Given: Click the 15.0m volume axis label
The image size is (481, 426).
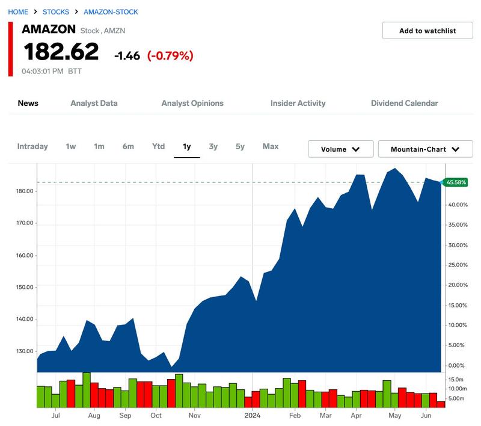Looking at the screenshot, I should point(456,379).
